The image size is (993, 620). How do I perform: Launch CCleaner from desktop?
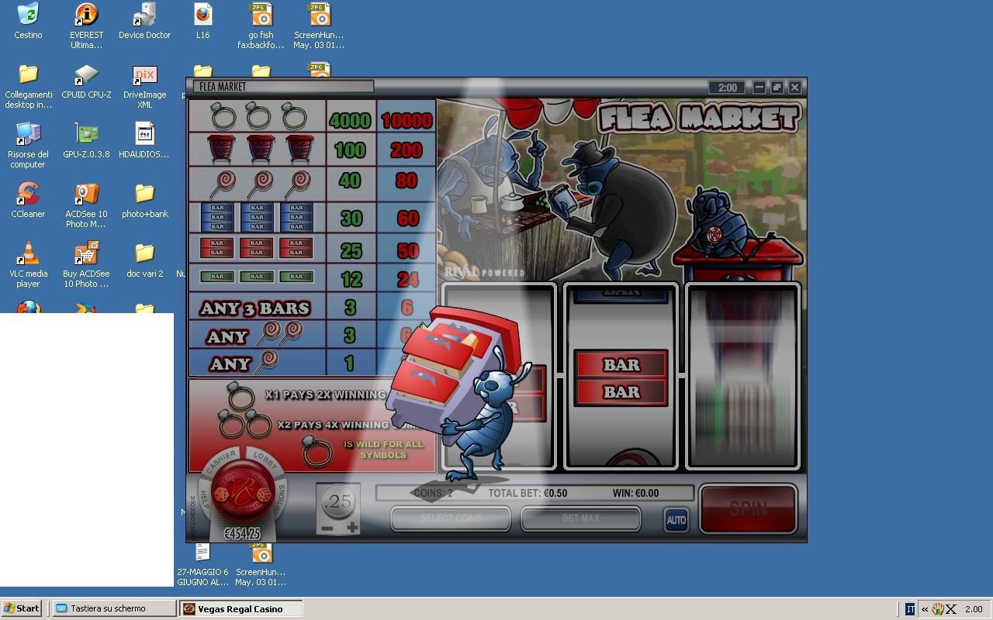pyautogui.click(x=28, y=201)
